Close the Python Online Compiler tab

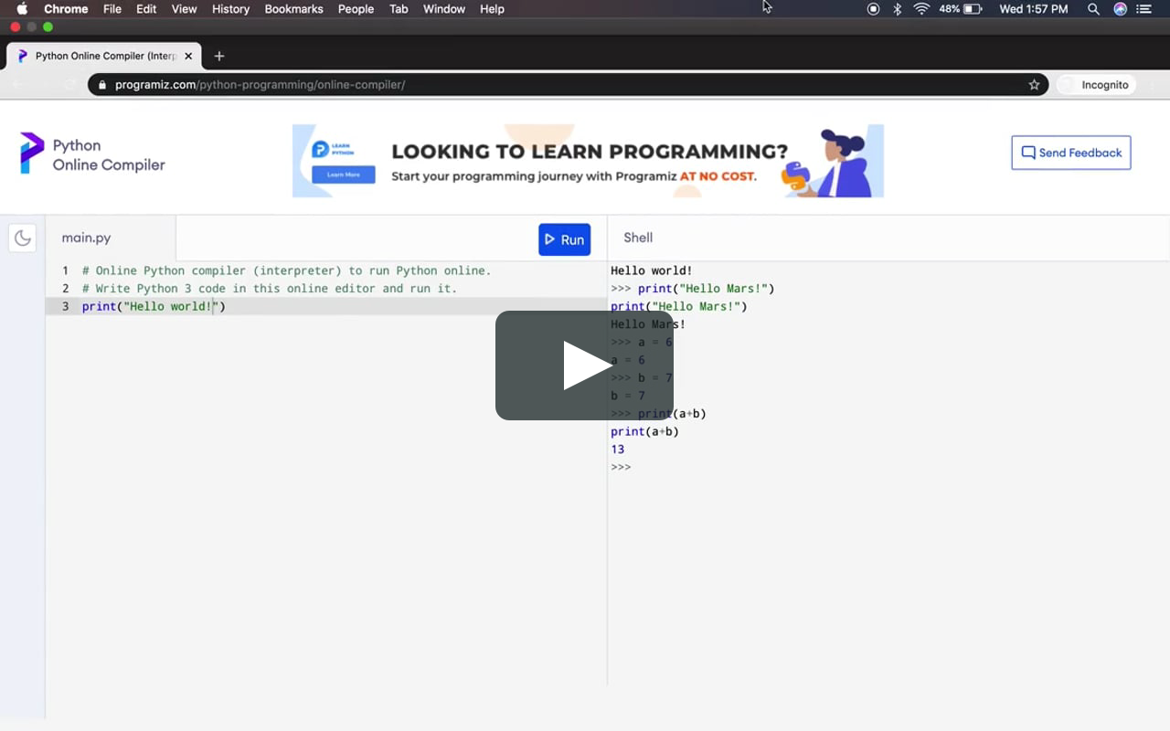[x=188, y=56]
